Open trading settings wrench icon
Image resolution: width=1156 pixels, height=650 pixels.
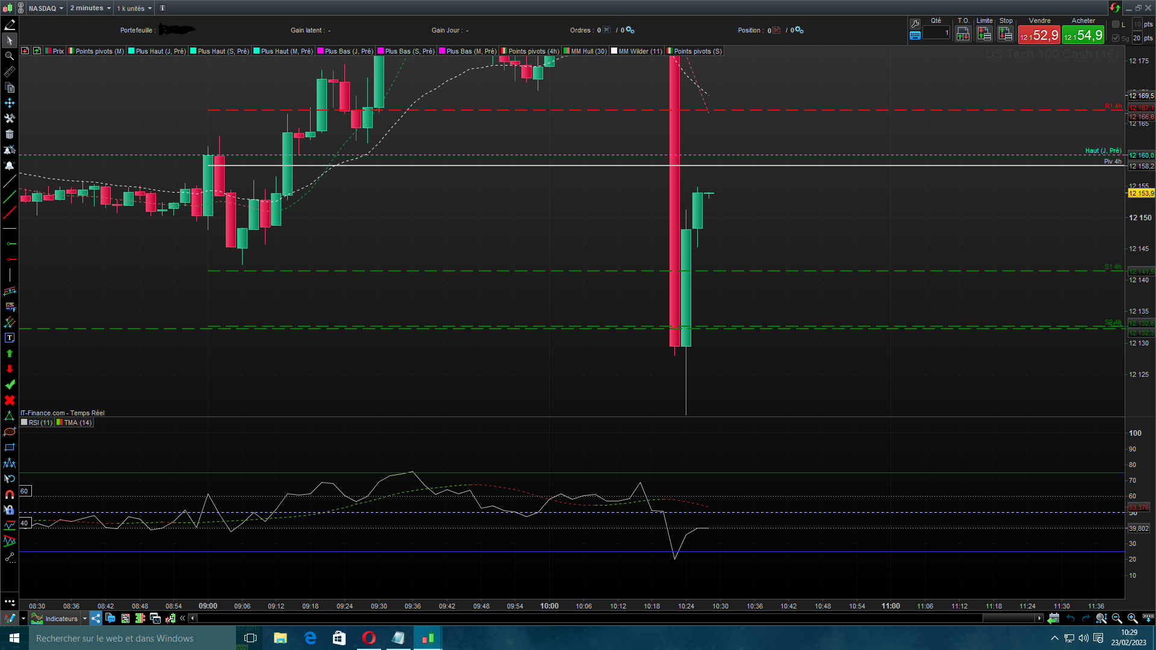click(915, 23)
